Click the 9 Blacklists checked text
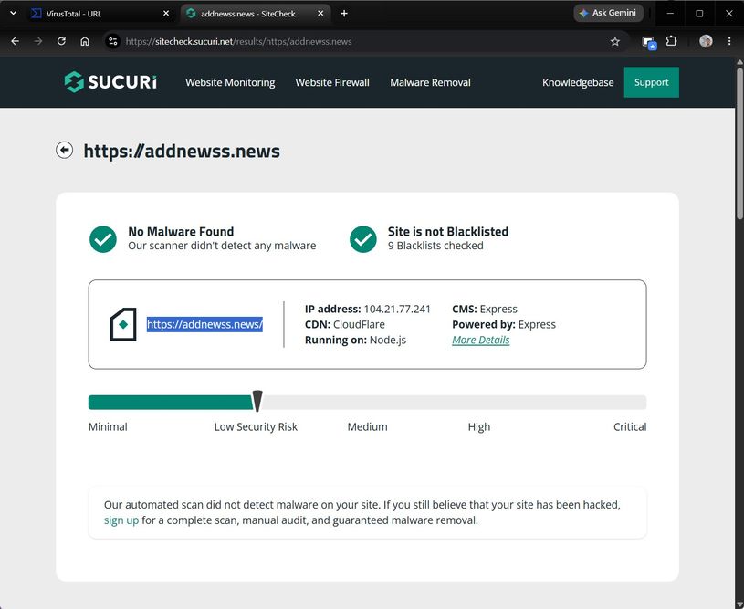This screenshot has width=744, height=609. tap(435, 246)
